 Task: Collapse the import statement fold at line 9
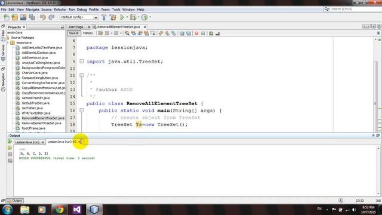[82, 62]
